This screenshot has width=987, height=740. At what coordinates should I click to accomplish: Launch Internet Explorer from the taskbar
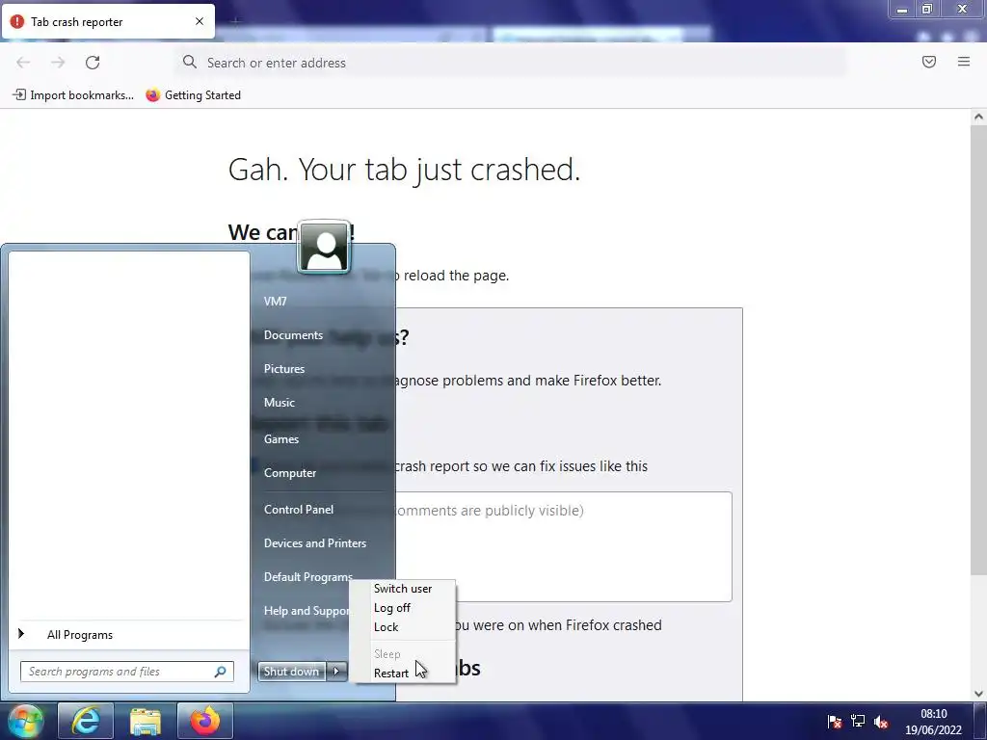point(86,721)
